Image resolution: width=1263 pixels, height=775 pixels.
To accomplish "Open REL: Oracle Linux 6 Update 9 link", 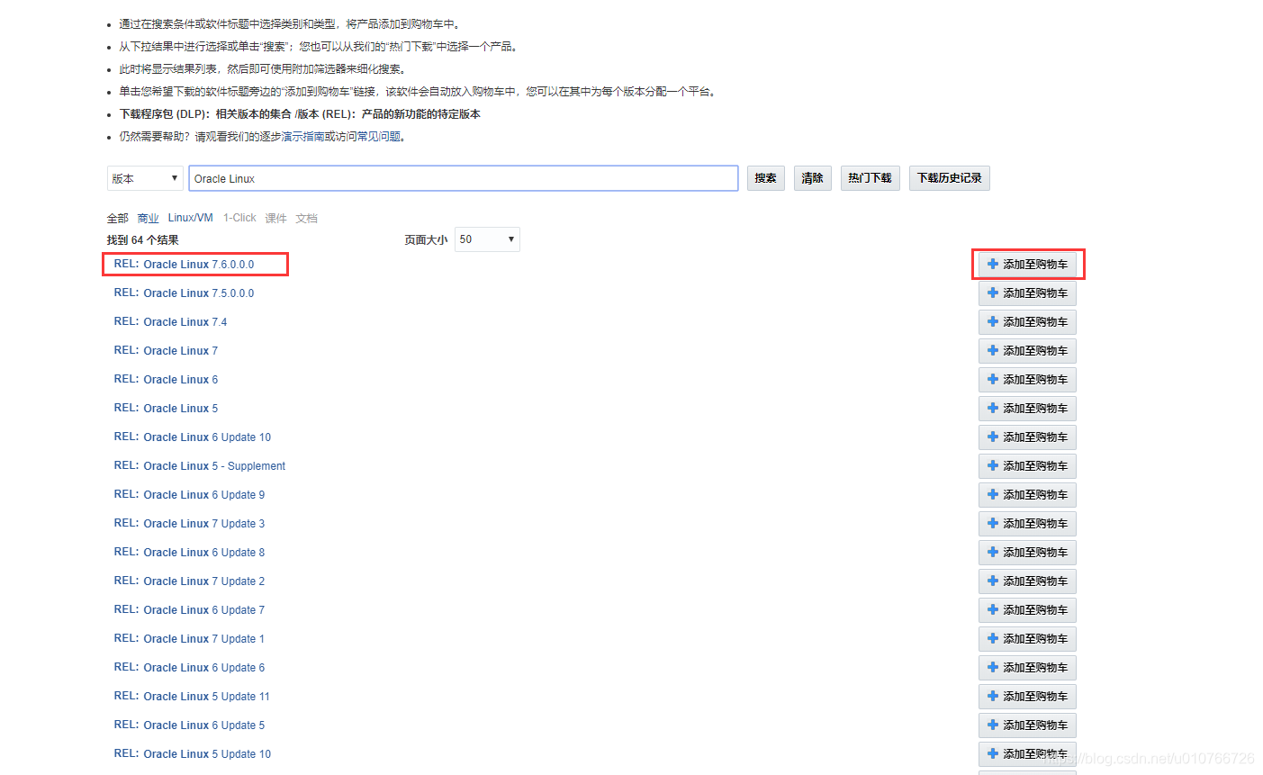I will tap(190, 495).
